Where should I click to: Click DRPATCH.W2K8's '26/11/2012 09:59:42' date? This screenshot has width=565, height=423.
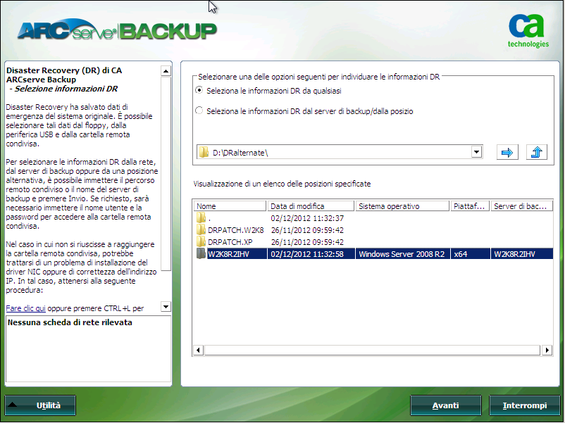(307, 230)
